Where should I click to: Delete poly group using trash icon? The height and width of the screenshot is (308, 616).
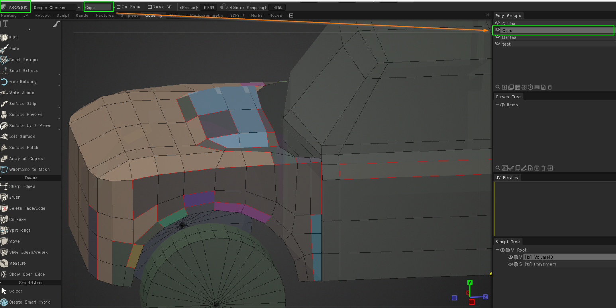coord(550,87)
